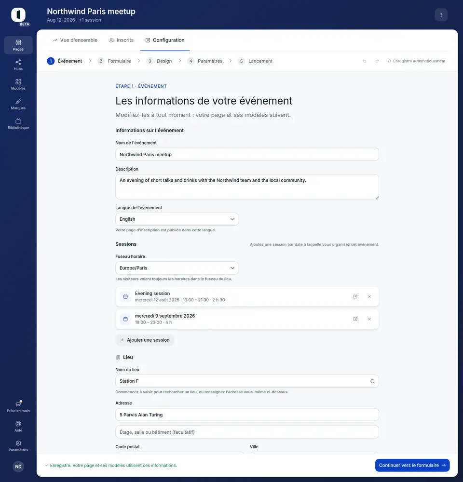463x482 pixels.
Task: Click the Adresse field
Action: (247, 415)
